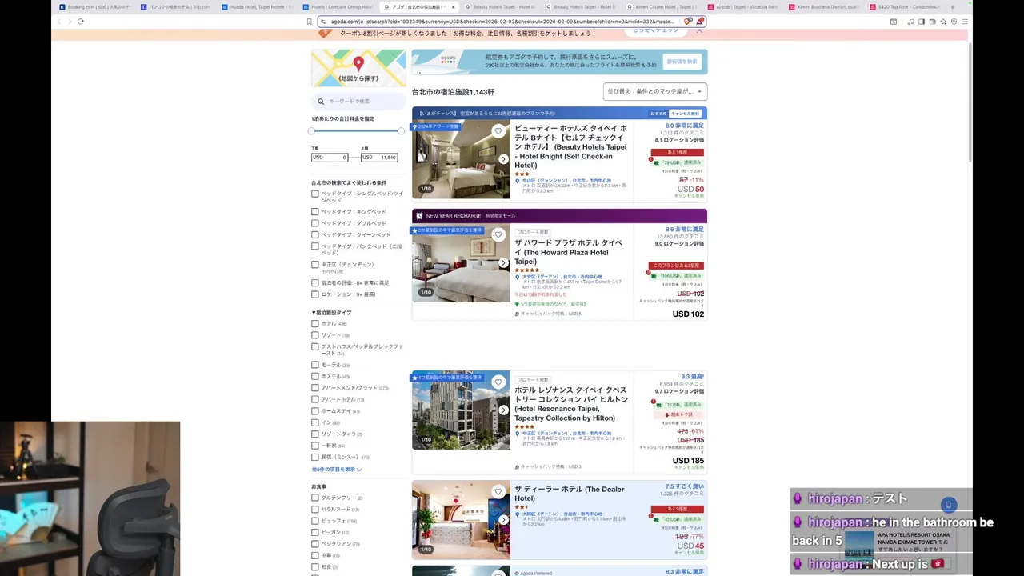This screenshot has width=1024, height=576.
Task: Click the 最安値を検索 flight banner button
Action: coord(682,62)
